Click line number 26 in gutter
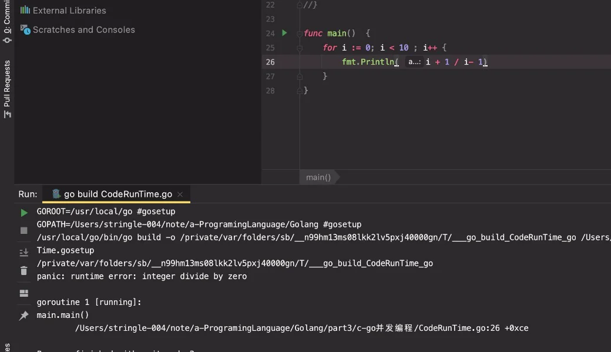The height and width of the screenshot is (352, 611). tap(270, 62)
